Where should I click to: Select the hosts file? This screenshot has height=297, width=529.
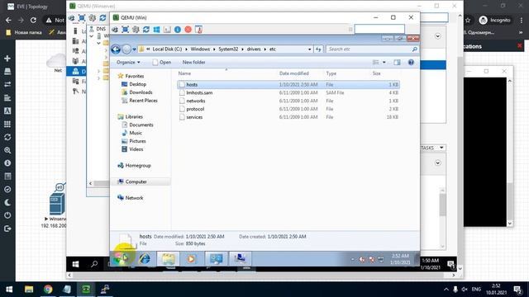click(288, 84)
